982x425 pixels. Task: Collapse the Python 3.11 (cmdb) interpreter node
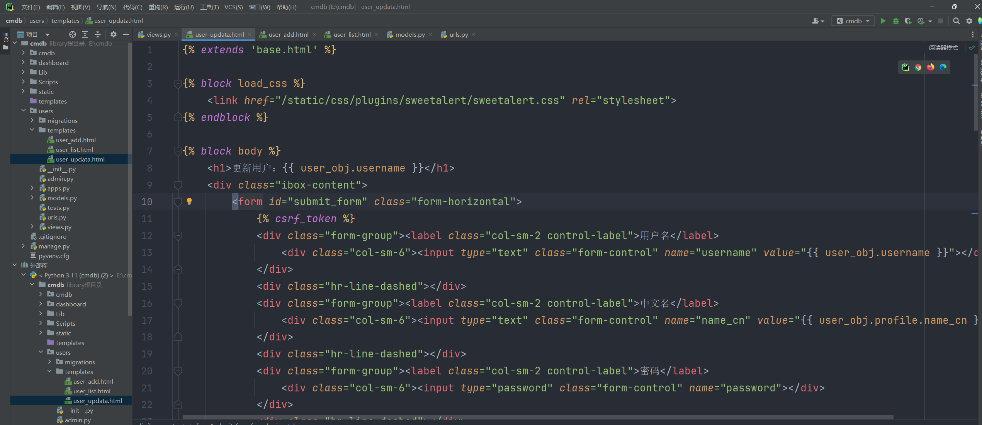(23, 275)
